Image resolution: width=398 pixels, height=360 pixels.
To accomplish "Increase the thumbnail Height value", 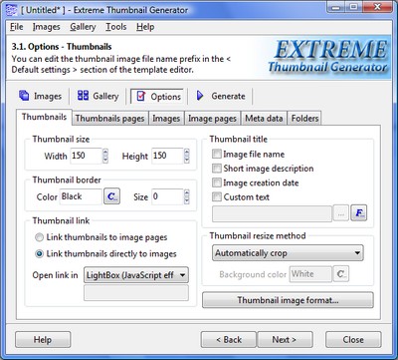I will (x=187, y=153).
